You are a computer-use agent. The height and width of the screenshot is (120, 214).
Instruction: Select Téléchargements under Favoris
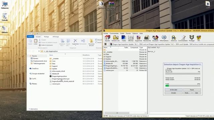tap(38, 64)
